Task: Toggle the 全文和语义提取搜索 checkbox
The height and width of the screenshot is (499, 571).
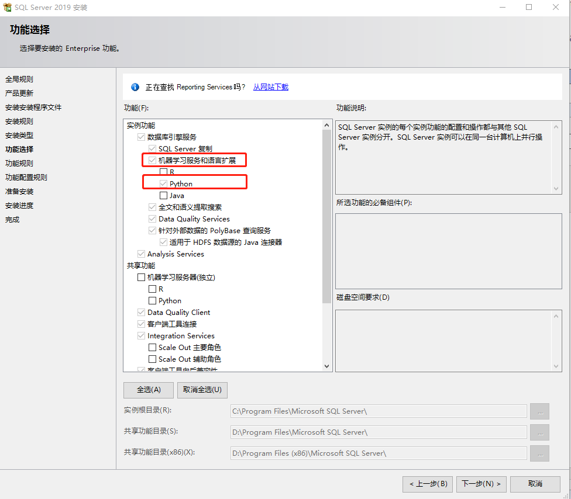Action: 152,207
